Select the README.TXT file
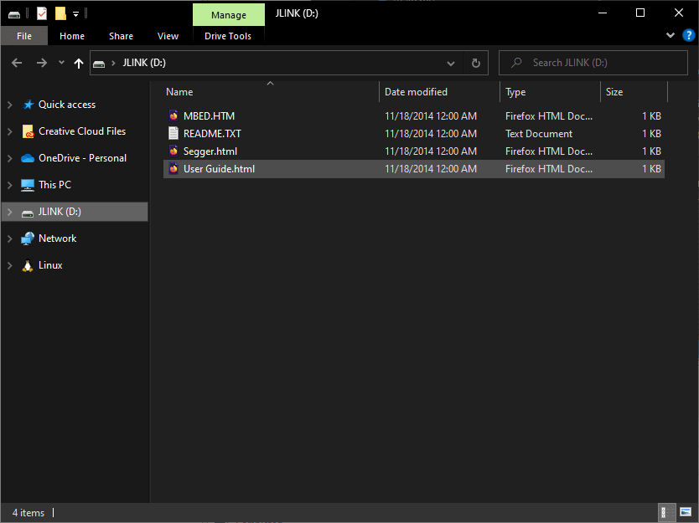Screen dimensions: 699x523 point(414,134)
